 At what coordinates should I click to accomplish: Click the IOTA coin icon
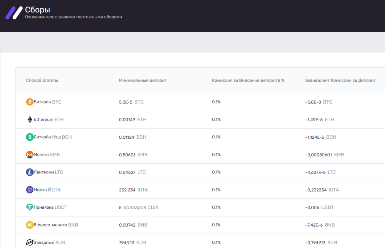coord(30,190)
